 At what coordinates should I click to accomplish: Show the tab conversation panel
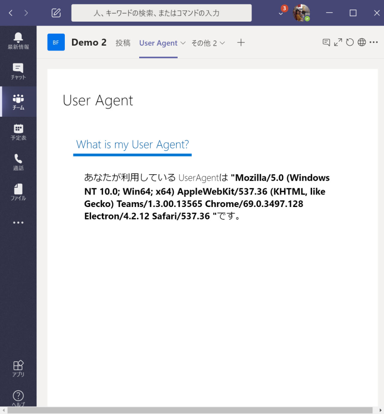pyautogui.click(x=326, y=42)
